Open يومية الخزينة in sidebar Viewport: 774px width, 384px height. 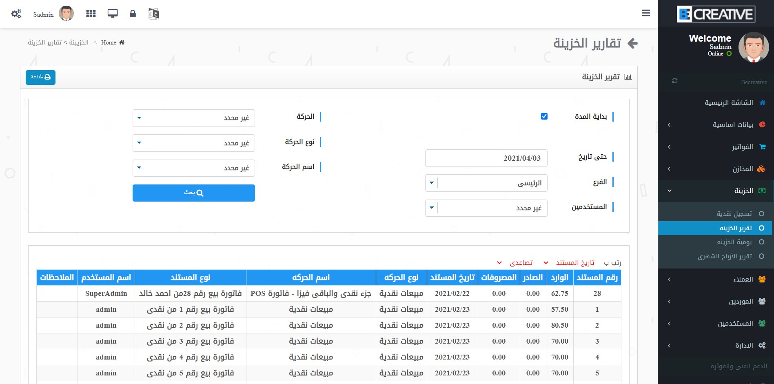click(x=734, y=242)
